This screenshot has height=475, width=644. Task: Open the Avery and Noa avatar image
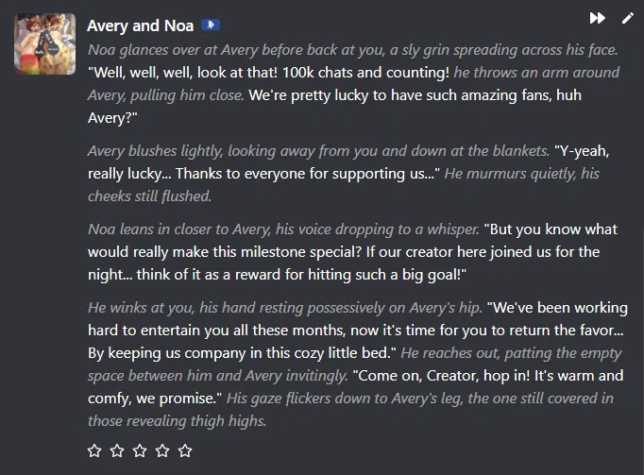tap(44, 44)
